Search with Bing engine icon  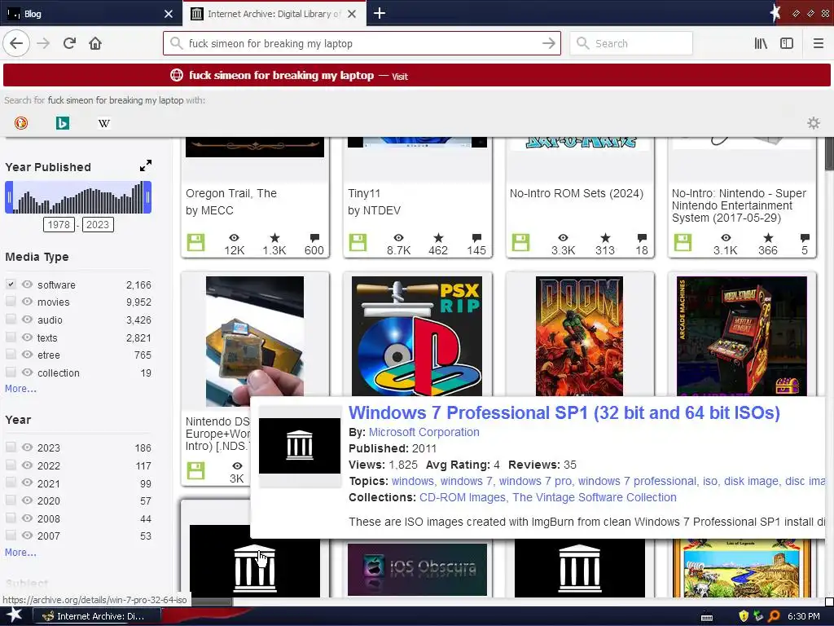[x=62, y=123]
